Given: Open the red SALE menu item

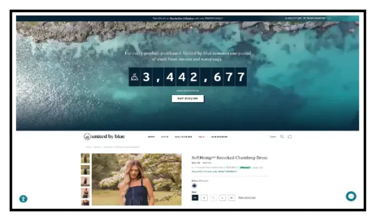Looking at the screenshot, I should (202, 137).
